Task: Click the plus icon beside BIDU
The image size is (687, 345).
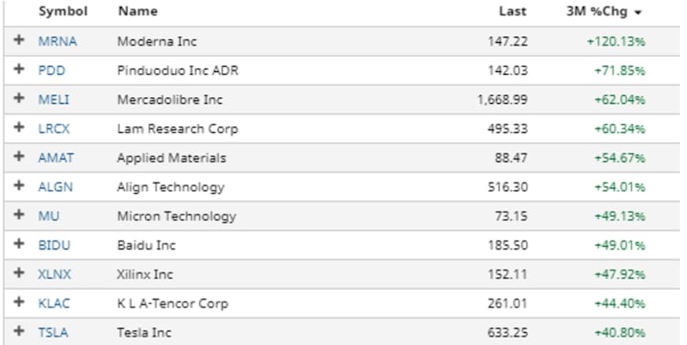Action: pos(20,245)
